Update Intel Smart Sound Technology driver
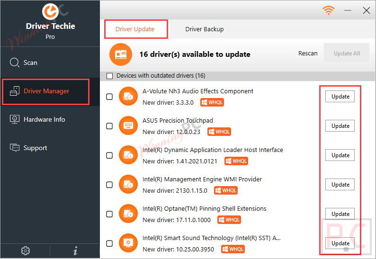The image size is (376, 259). click(340, 243)
